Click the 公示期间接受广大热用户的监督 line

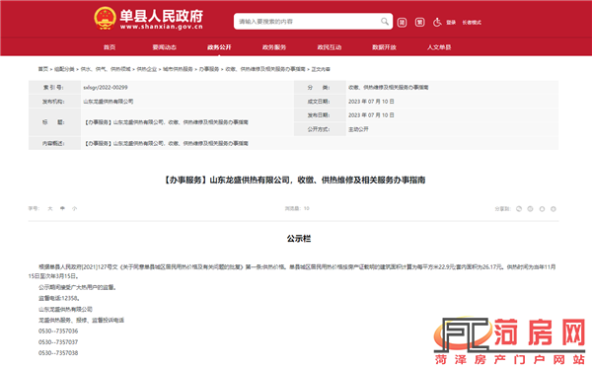[78, 288]
